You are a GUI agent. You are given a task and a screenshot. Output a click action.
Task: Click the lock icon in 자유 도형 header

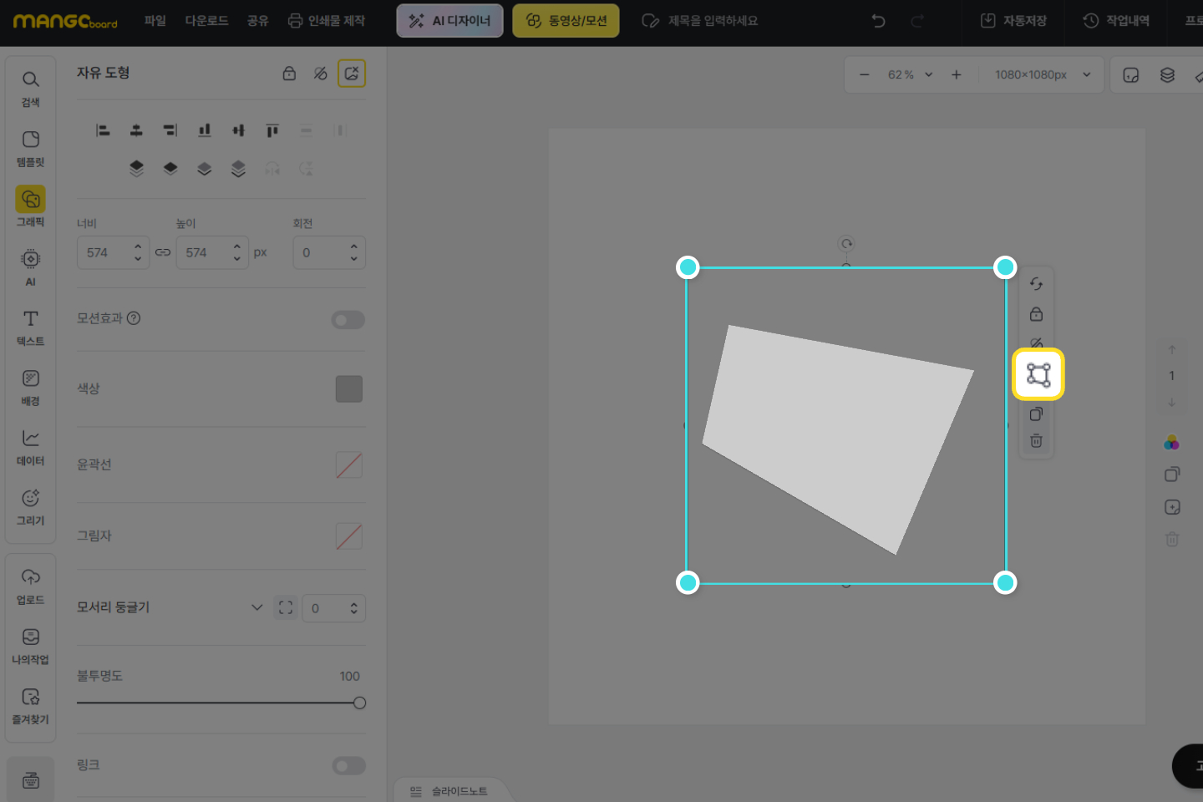point(289,74)
